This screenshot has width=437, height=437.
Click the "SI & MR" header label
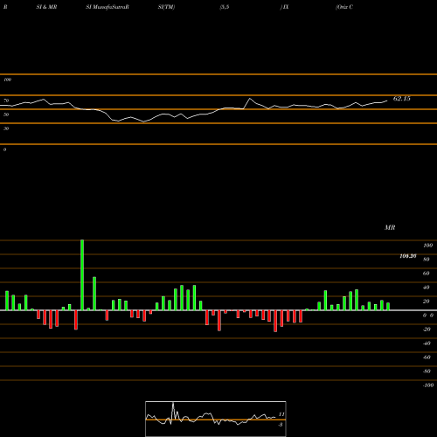click(46, 7)
